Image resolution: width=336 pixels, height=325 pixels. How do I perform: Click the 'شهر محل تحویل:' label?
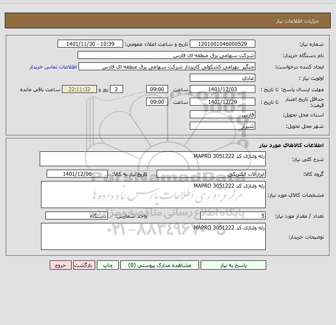point(305,127)
